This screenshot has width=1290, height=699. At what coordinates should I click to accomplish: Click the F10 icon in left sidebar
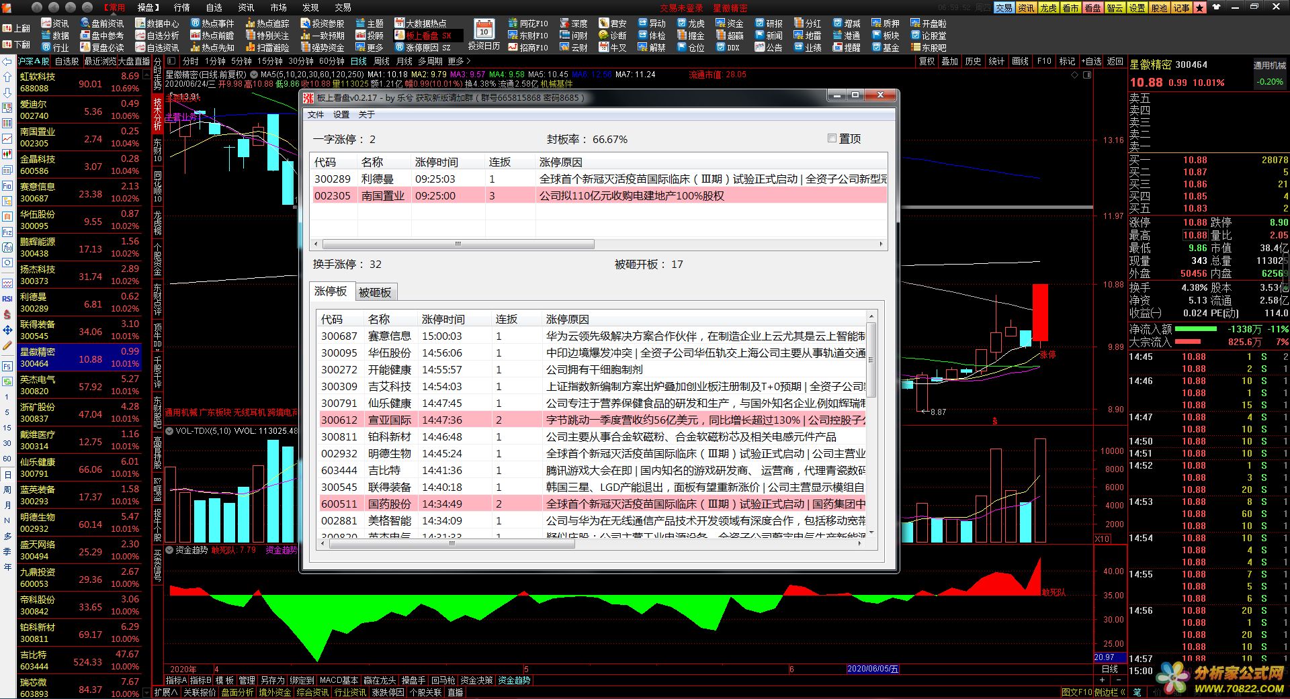(7, 186)
